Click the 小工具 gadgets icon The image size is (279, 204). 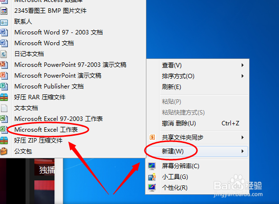[152, 177]
